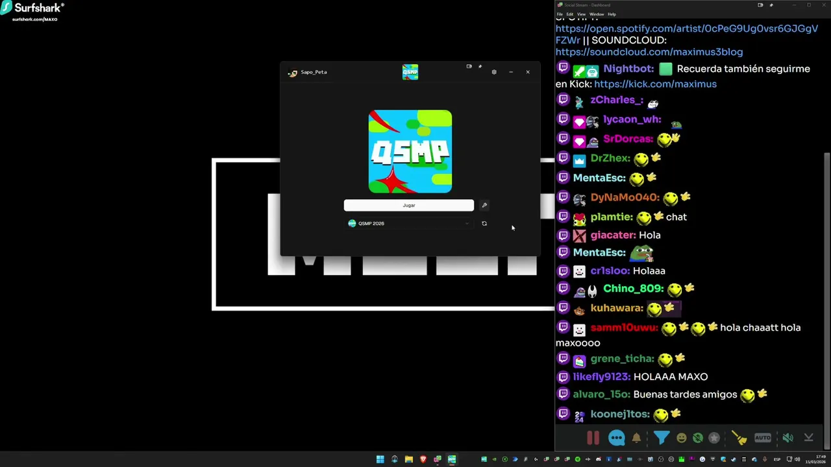The width and height of the screenshot is (831, 467).
Task: Click the DrZhex username in chat
Action: 610,158
